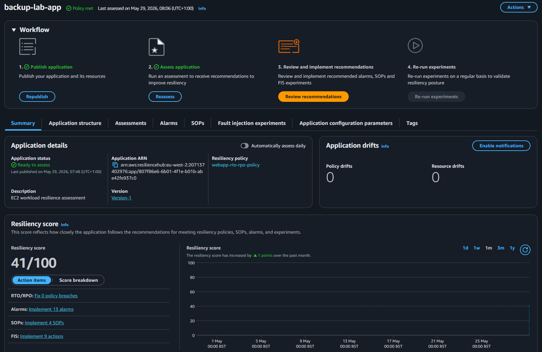This screenshot has width=542, height=352.
Task: Click Implement 4 SOPs link
Action: 44,323
